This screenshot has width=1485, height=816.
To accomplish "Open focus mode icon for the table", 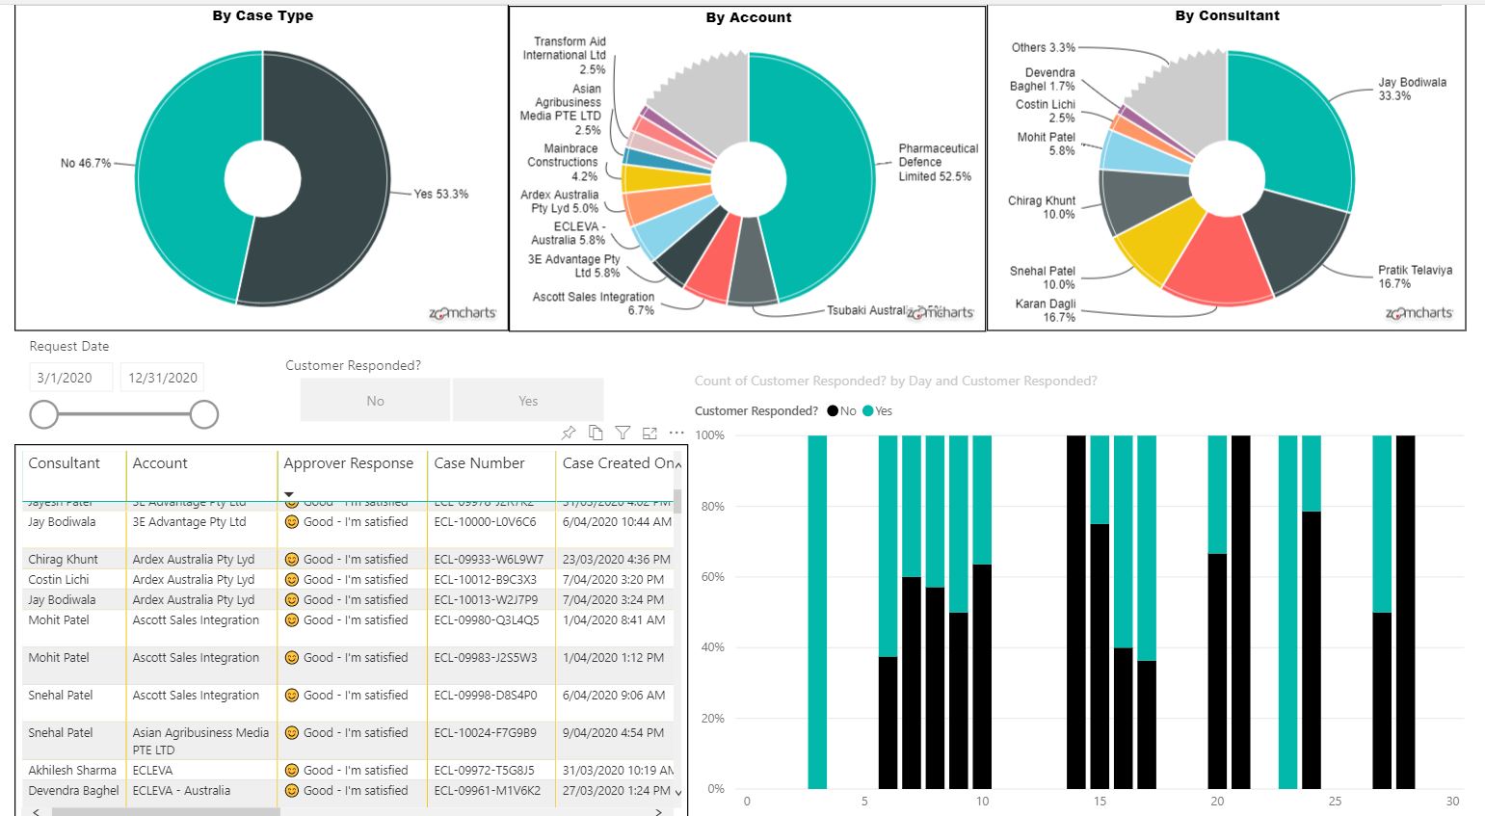I will (650, 433).
